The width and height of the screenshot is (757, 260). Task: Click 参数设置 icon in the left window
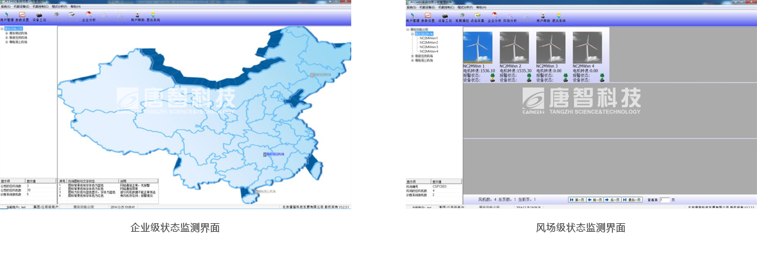coord(23,17)
